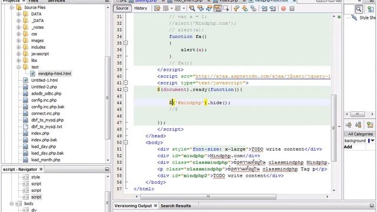Screen dimensions: 377x212
Task: Switch editor to Source view
Action: 122,8
